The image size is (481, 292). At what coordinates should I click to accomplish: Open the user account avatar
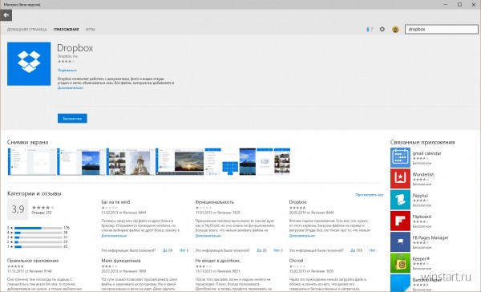click(x=395, y=30)
